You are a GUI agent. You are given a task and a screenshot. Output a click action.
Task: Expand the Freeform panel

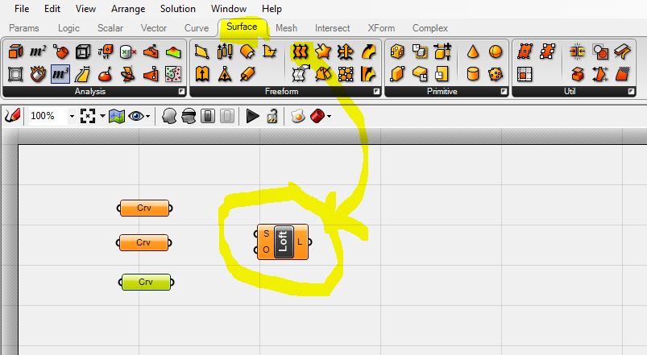click(377, 92)
